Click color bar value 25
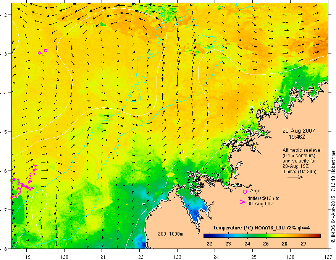 tap(266, 244)
